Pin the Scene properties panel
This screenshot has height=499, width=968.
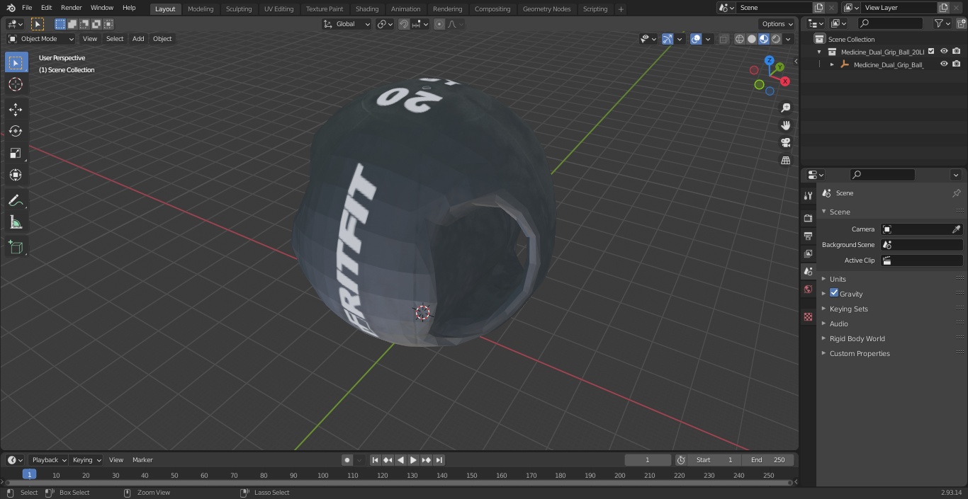[x=956, y=193]
